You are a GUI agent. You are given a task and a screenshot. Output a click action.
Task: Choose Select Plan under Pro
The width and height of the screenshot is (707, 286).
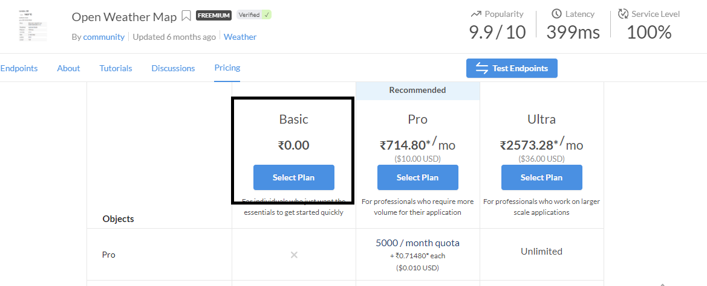coord(417,177)
